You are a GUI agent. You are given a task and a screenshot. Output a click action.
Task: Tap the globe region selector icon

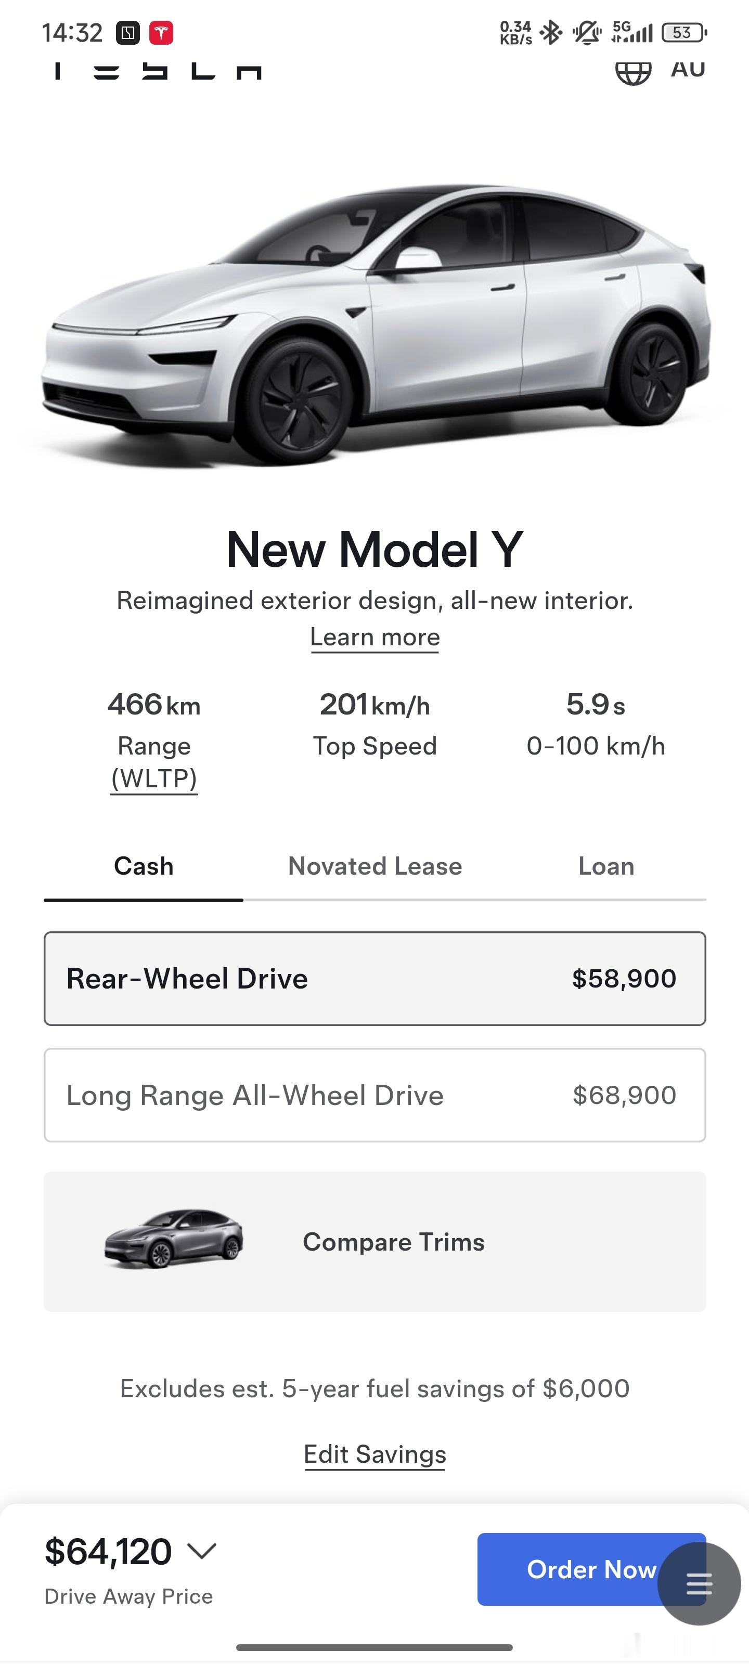click(632, 72)
